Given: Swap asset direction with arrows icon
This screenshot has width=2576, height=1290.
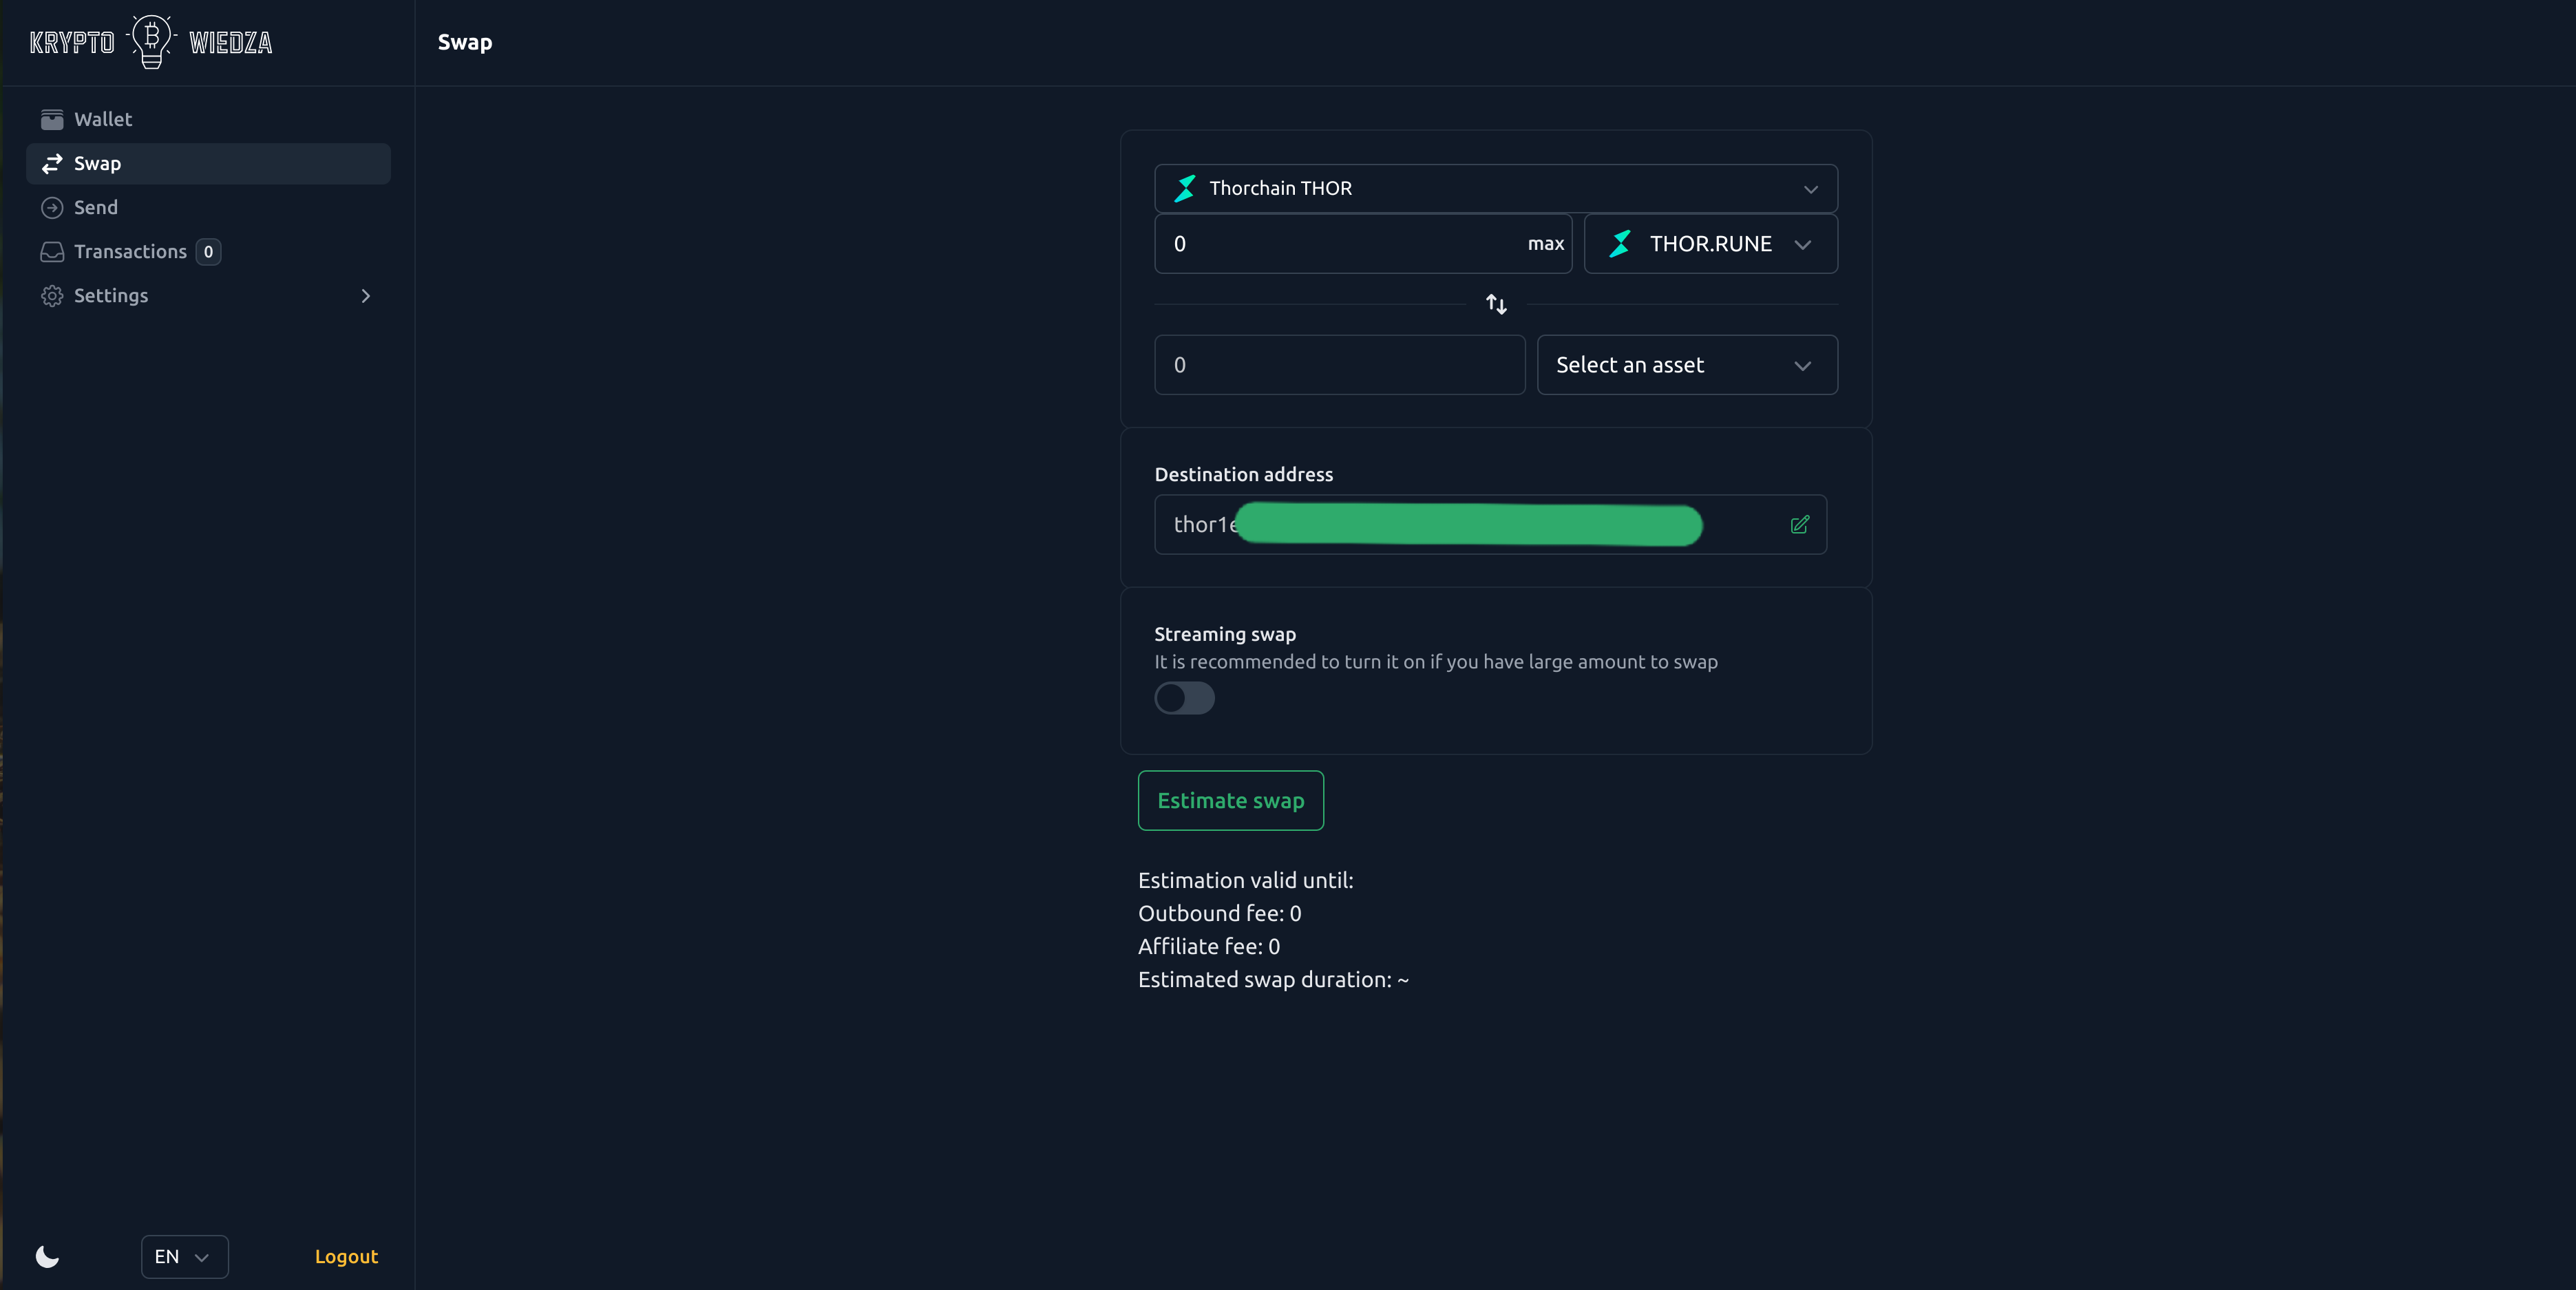Looking at the screenshot, I should (x=1496, y=304).
